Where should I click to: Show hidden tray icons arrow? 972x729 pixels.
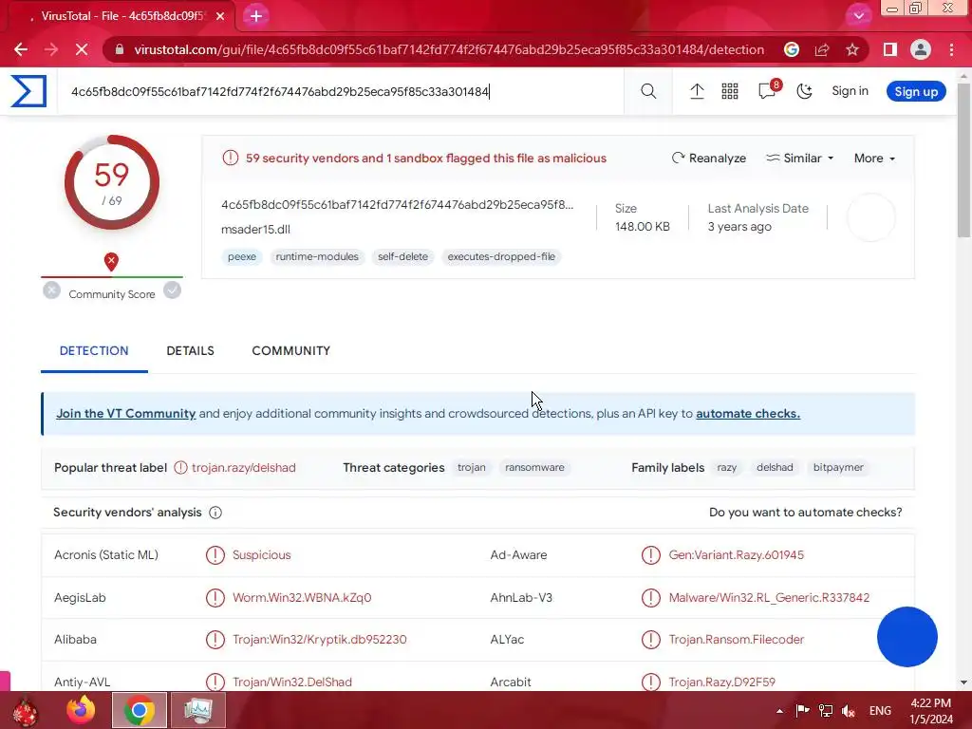click(x=780, y=711)
